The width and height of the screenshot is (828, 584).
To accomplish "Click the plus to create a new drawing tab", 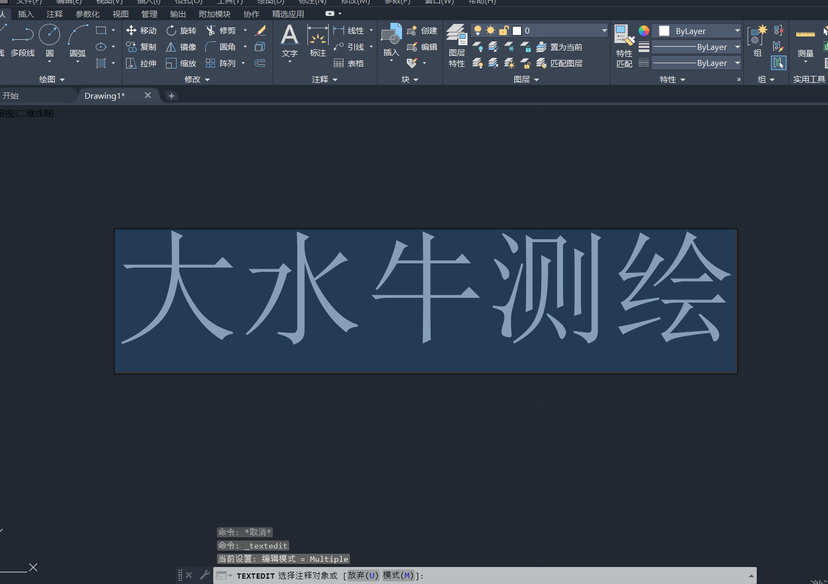I will pyautogui.click(x=171, y=96).
